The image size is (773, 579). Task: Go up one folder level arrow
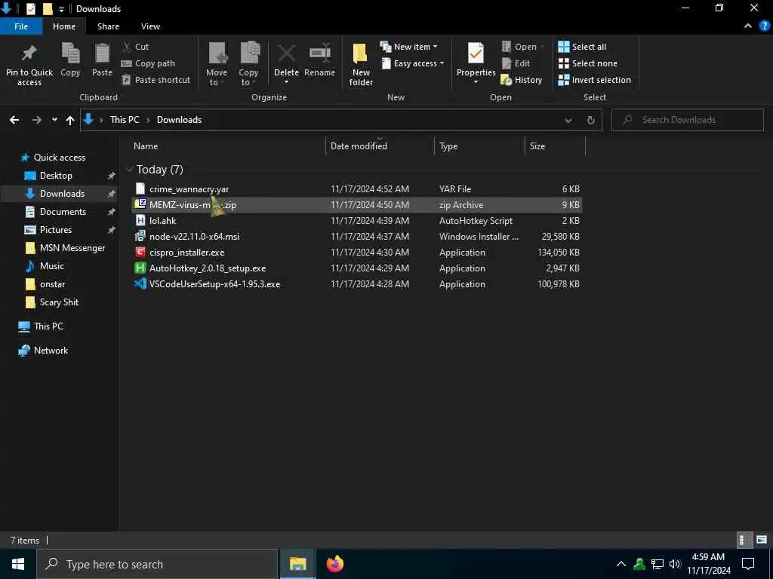tap(70, 120)
